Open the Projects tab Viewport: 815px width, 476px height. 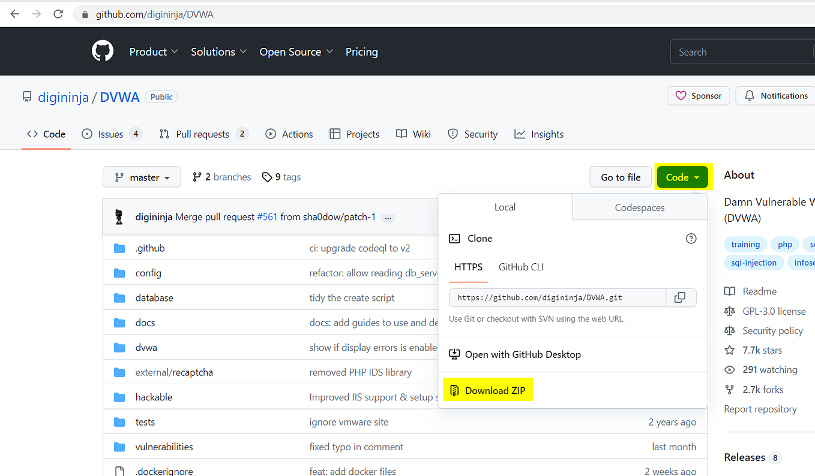pyautogui.click(x=355, y=134)
